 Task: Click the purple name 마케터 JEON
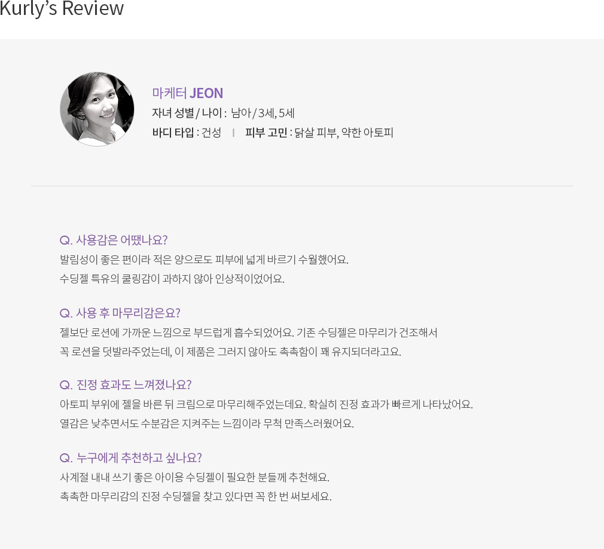(188, 93)
